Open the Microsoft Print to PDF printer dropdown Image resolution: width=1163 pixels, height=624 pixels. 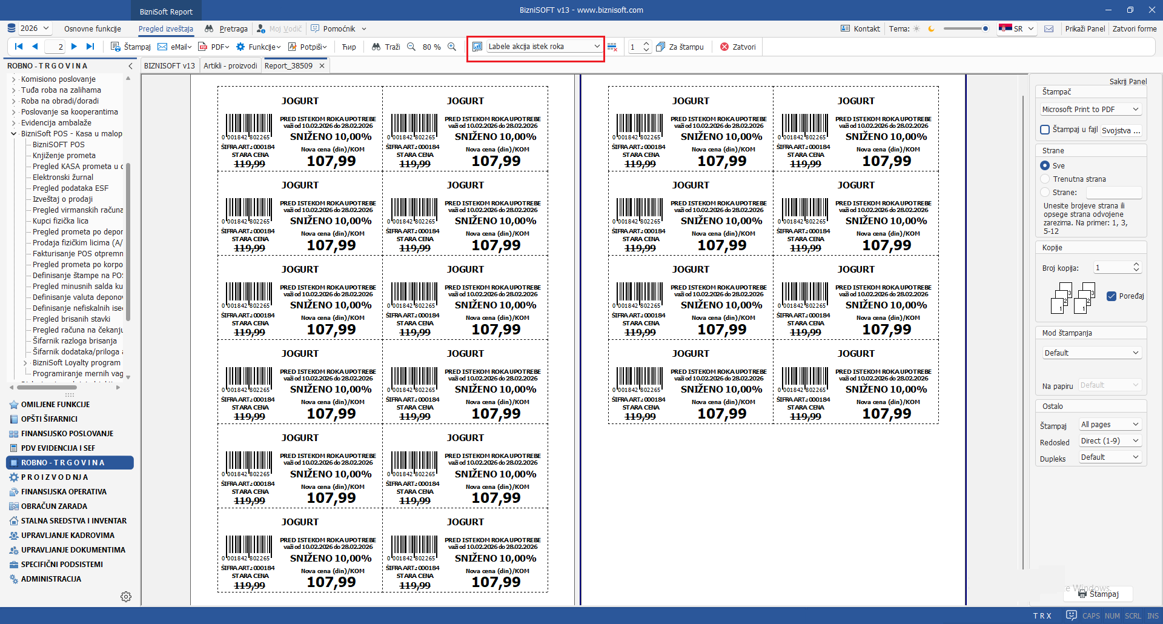(1135, 110)
